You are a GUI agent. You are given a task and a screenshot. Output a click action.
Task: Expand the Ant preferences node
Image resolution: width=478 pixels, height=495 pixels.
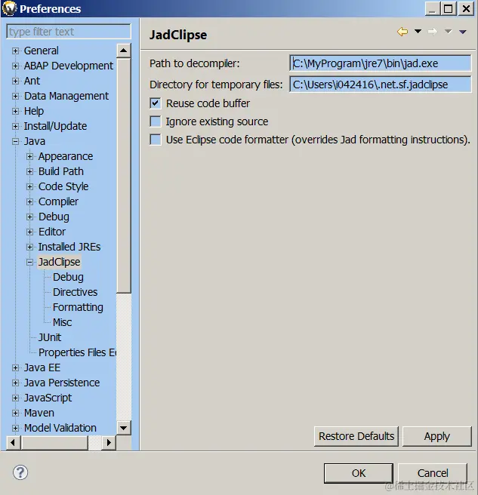(x=15, y=81)
